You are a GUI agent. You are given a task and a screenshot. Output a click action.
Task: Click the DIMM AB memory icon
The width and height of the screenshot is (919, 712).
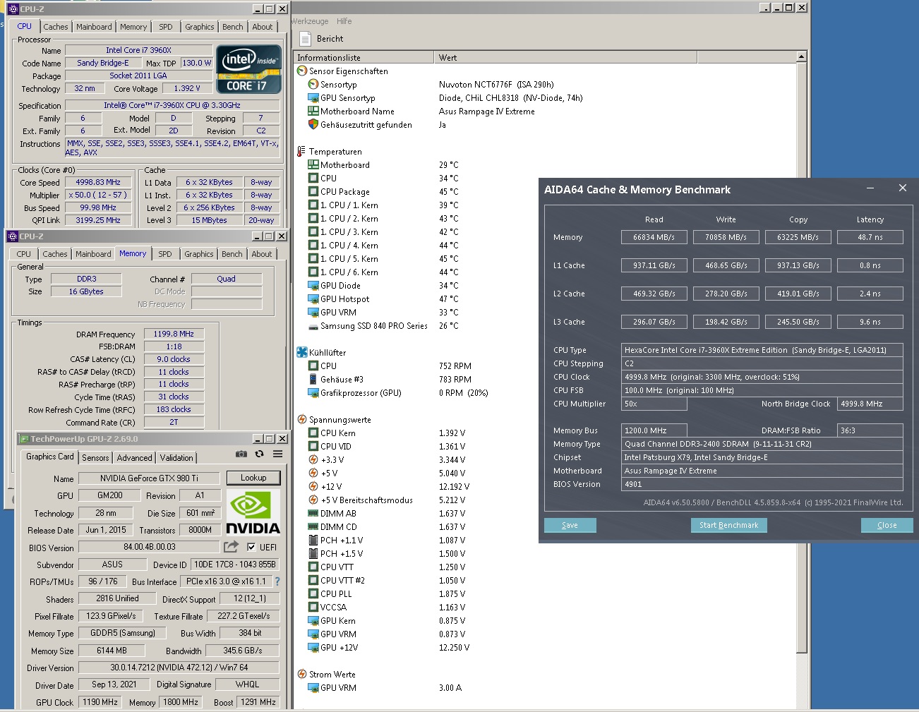point(313,514)
